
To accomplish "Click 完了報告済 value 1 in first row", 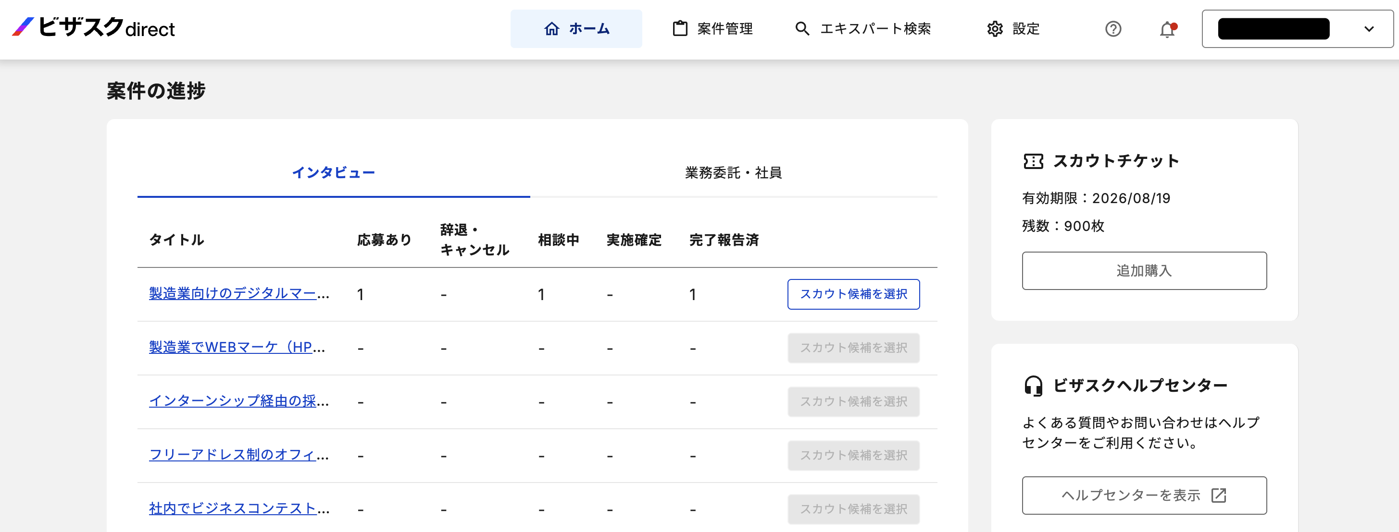I will [693, 295].
